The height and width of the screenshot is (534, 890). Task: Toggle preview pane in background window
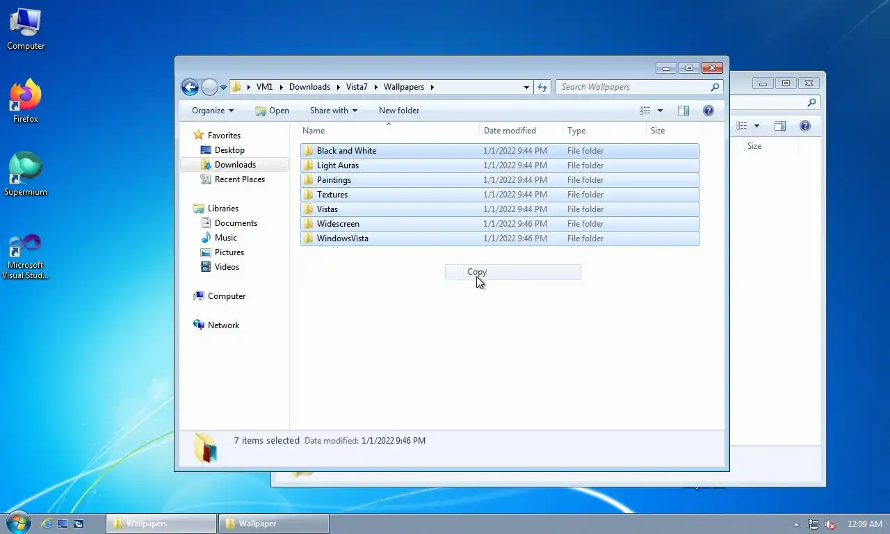(780, 126)
